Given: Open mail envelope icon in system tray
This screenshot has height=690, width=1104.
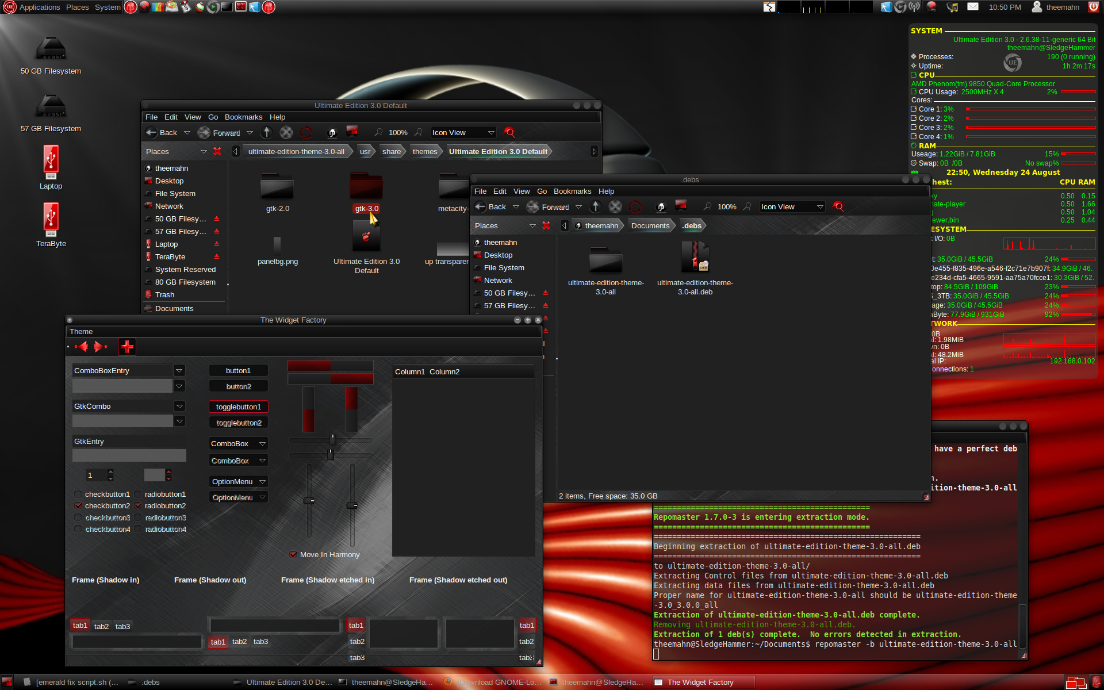Looking at the screenshot, I should [973, 7].
